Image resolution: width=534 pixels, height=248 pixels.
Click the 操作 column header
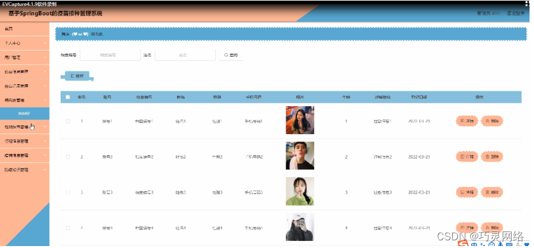click(x=479, y=97)
